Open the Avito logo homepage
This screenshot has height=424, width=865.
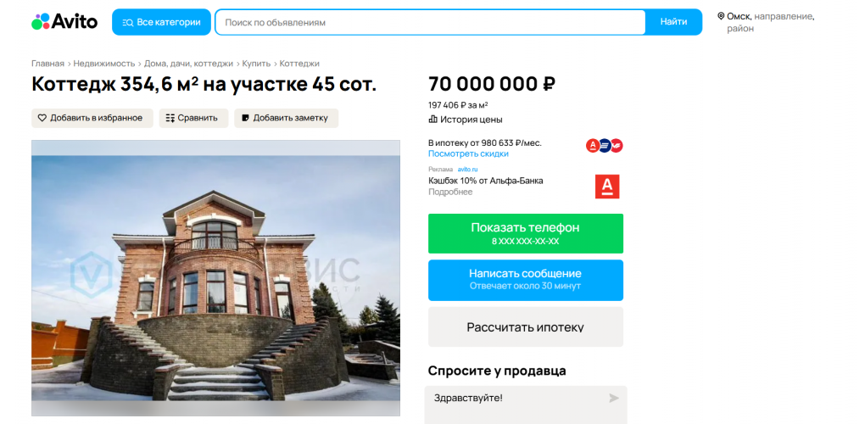(x=64, y=22)
